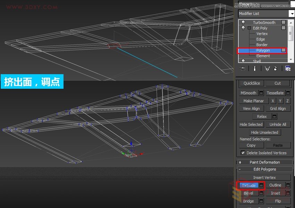Image resolution: width=295 pixels, height=208 pixels.
Task: Open Configure Modifier Sets icon
Action: pos(288,68)
